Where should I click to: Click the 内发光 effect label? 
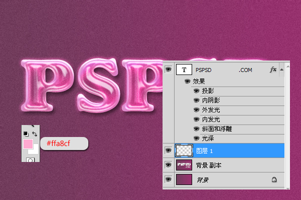(211, 119)
